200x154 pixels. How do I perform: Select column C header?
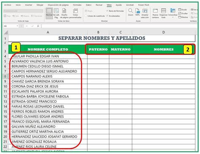click(121, 32)
